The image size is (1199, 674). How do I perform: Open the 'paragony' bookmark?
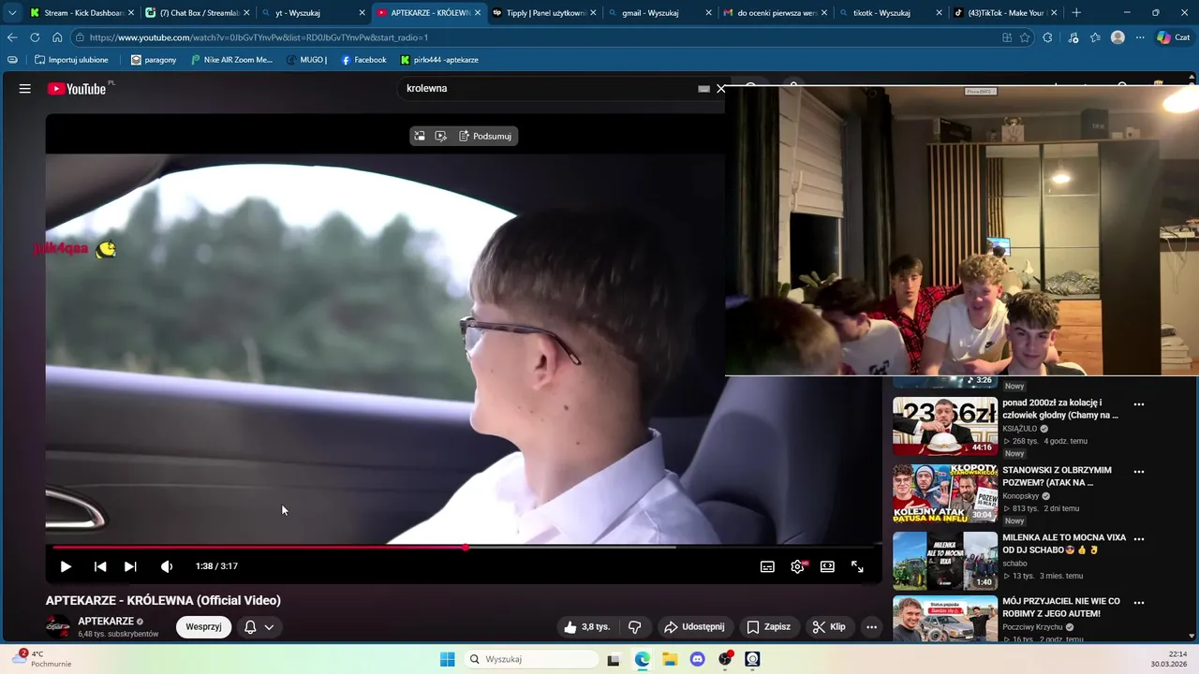click(154, 60)
